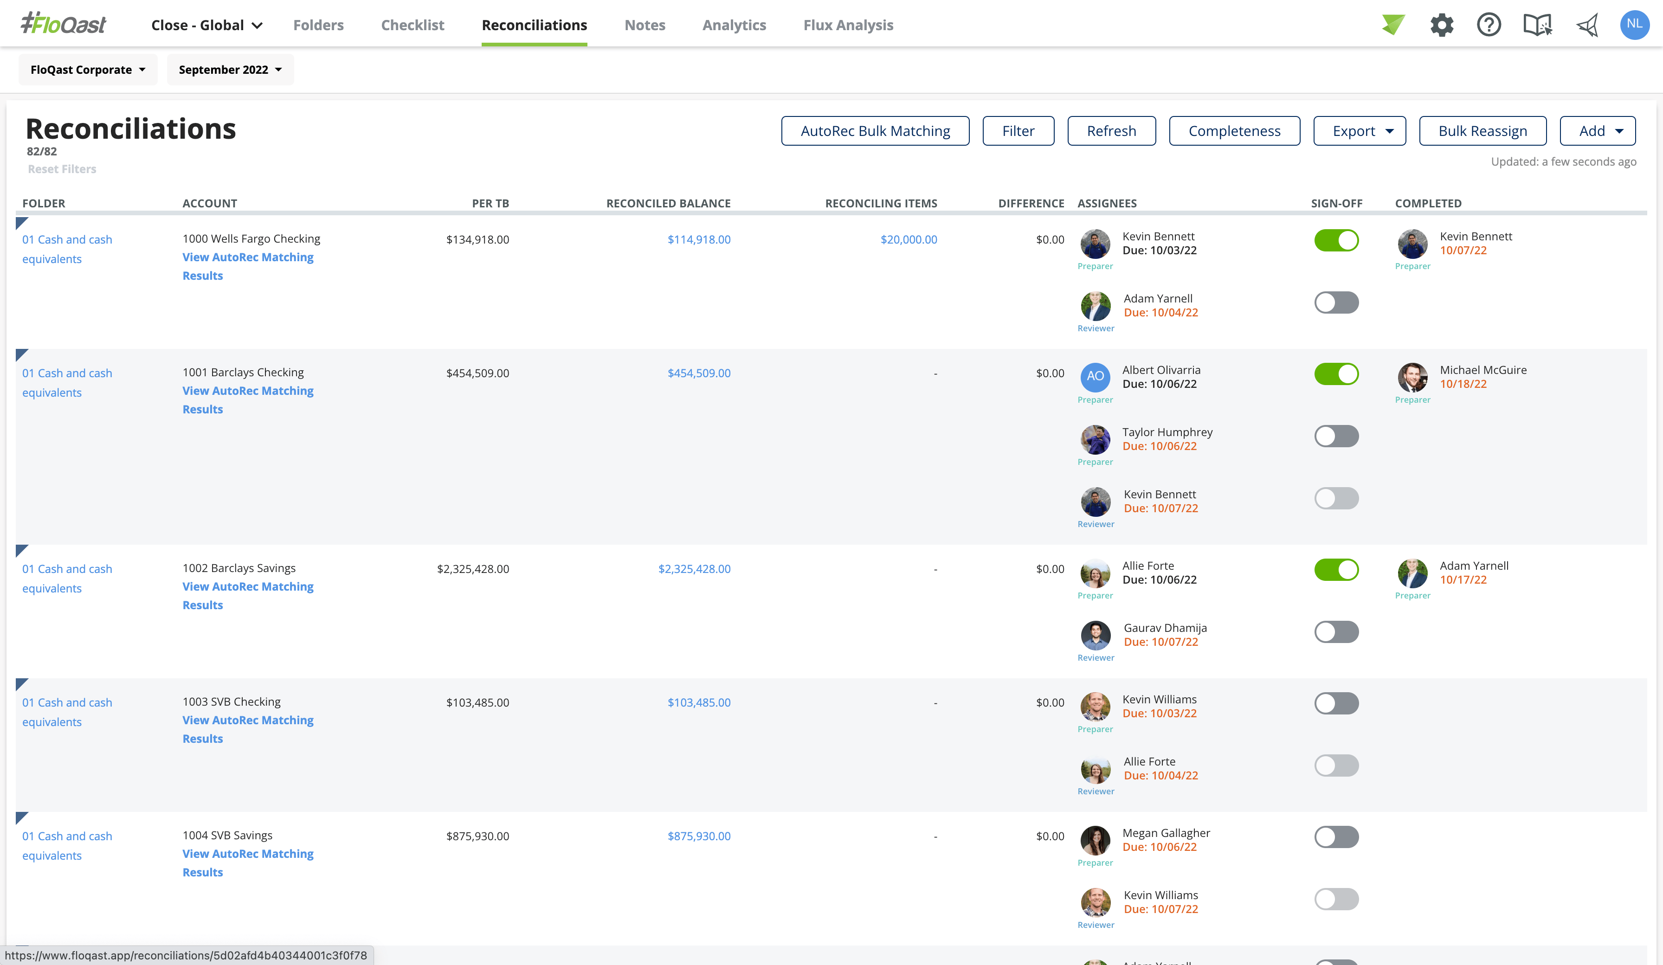The width and height of the screenshot is (1663, 965).
Task: Enable the completed sign-off slider for SVB Checking
Action: pos(1336,703)
